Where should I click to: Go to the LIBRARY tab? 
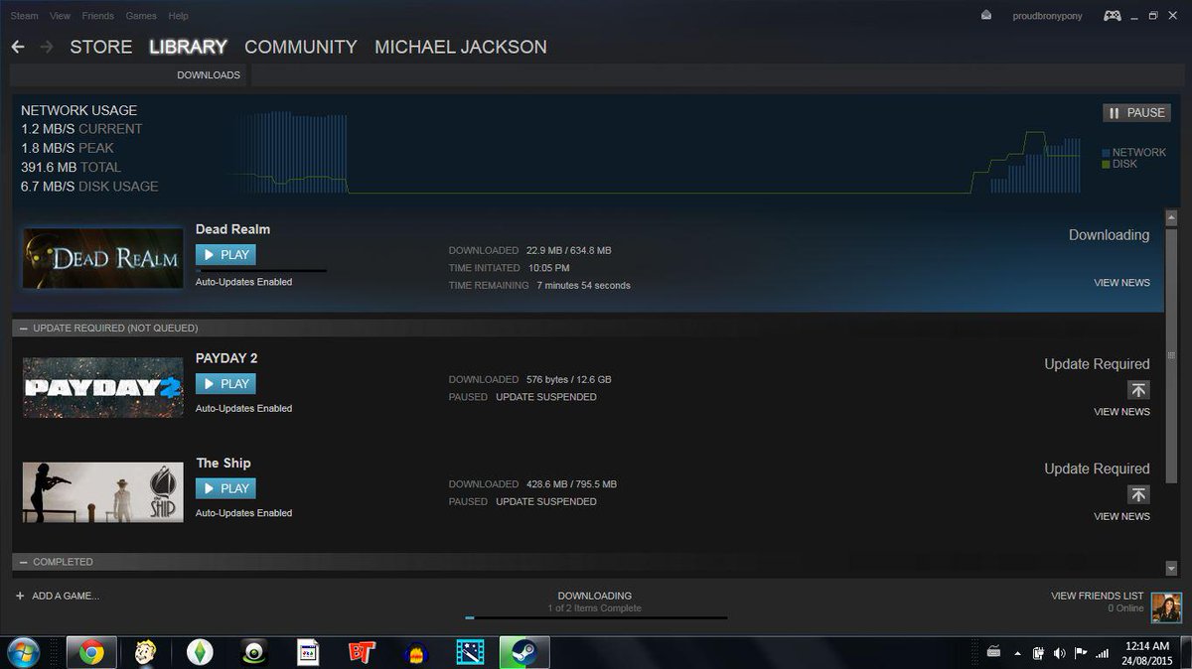pos(188,47)
